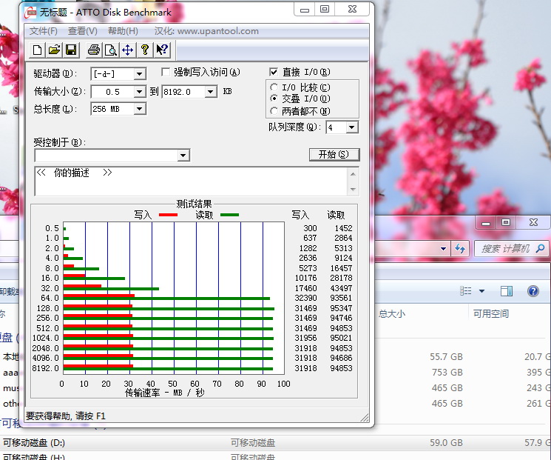Select the I/O 比较 radio button
Image resolution: width=551 pixels, height=460 pixels.
pyautogui.click(x=274, y=87)
